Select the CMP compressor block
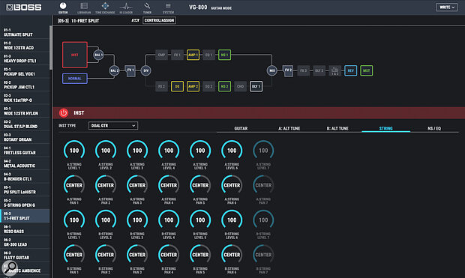 pyautogui.click(x=161, y=55)
